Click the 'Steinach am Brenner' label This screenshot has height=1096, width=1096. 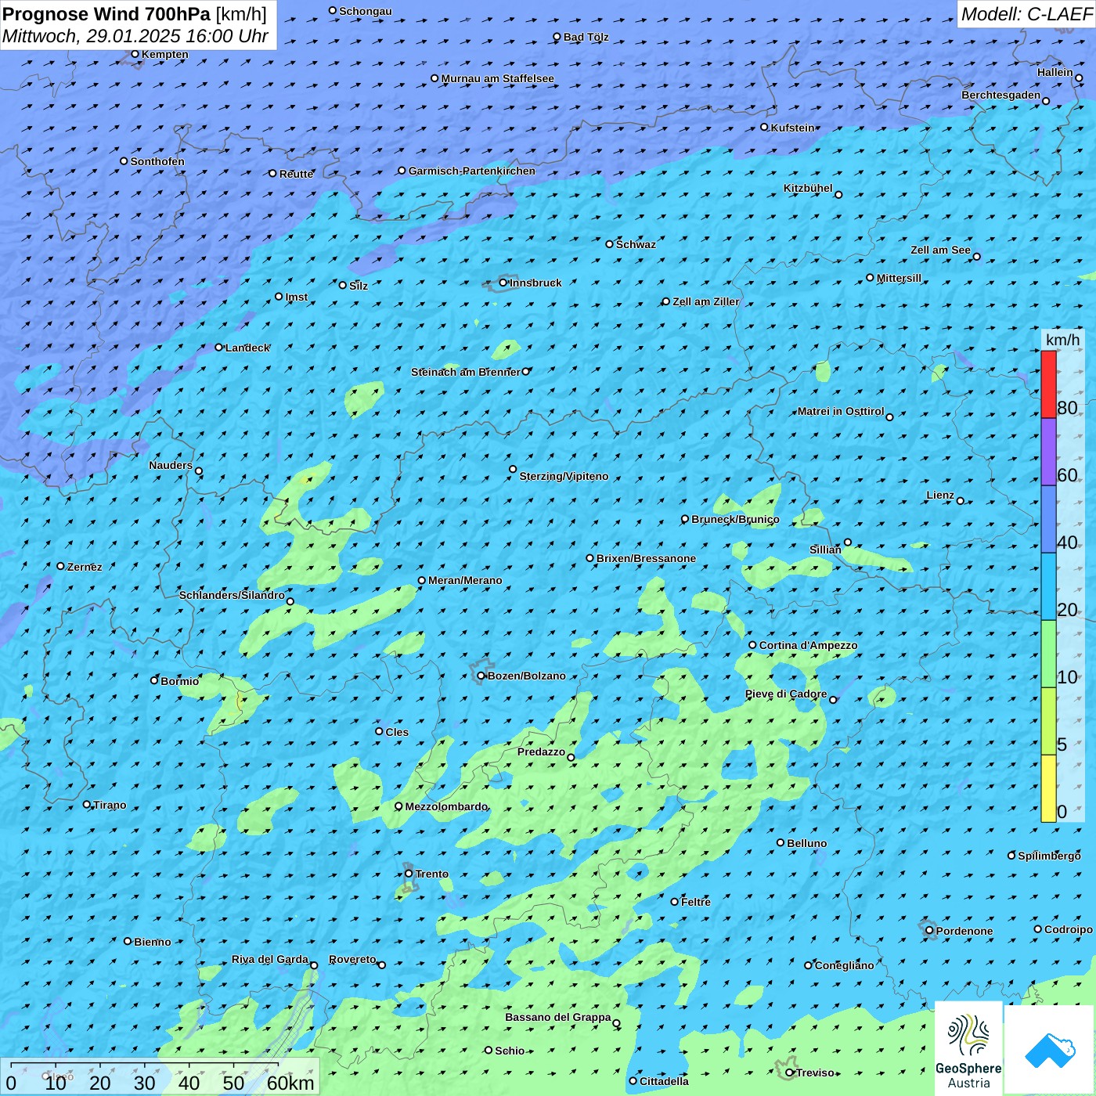tap(465, 372)
